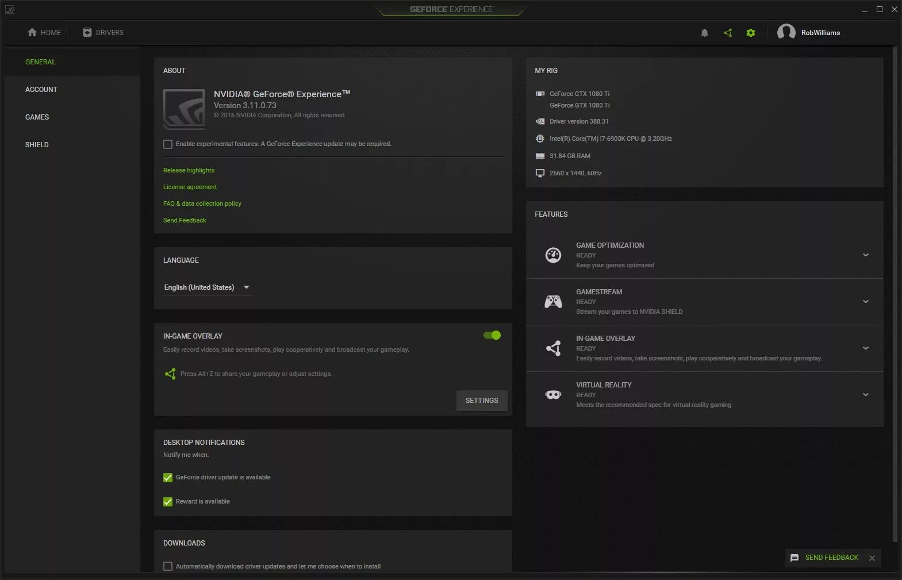Click the RobWilliams username
The height and width of the screenshot is (580, 902).
click(820, 33)
